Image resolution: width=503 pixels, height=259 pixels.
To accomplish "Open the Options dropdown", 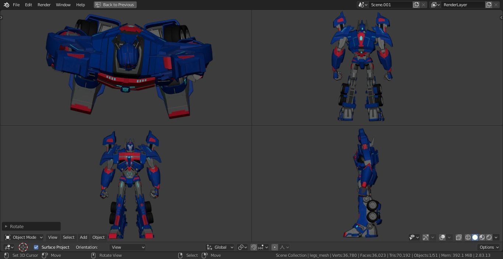I will click(x=489, y=247).
